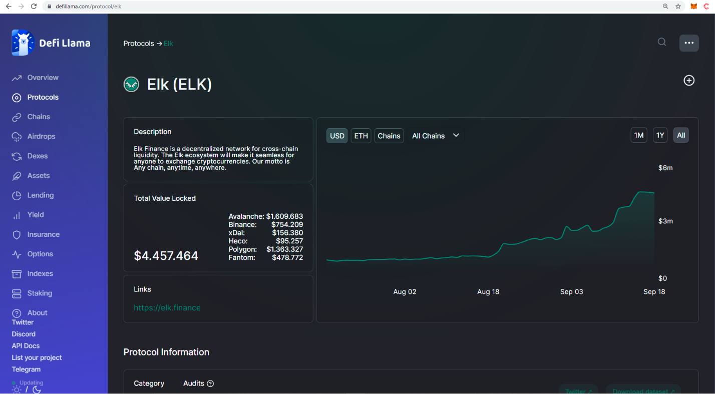Open the https://elk.finance link
Screen dimensions: 715x394
167,307
